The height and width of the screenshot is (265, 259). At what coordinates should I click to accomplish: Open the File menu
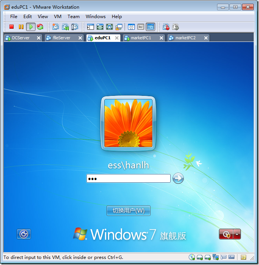[14, 17]
